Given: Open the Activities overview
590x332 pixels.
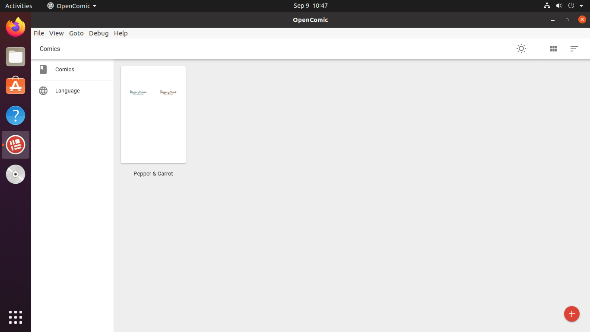Looking at the screenshot, I should 19,6.
